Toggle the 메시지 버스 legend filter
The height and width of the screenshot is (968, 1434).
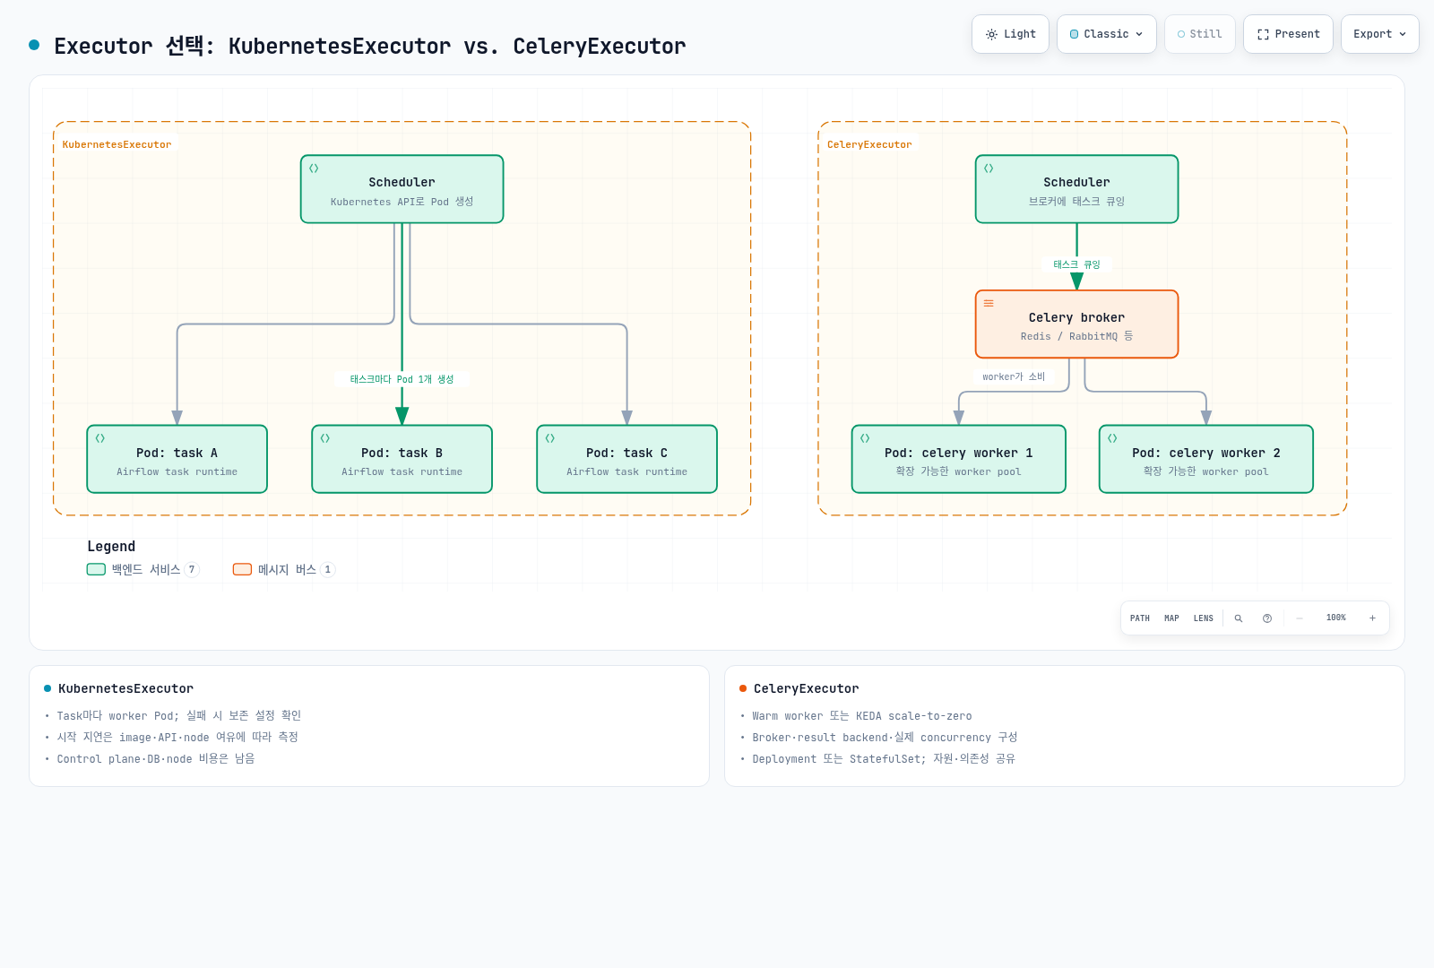pos(283,569)
